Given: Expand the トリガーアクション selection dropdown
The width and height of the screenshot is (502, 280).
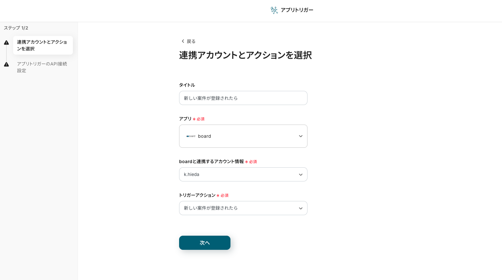Looking at the screenshot, I should 243,208.
